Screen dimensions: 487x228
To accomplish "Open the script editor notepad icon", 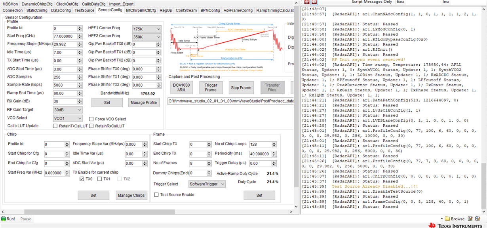I will click(470, 218).
